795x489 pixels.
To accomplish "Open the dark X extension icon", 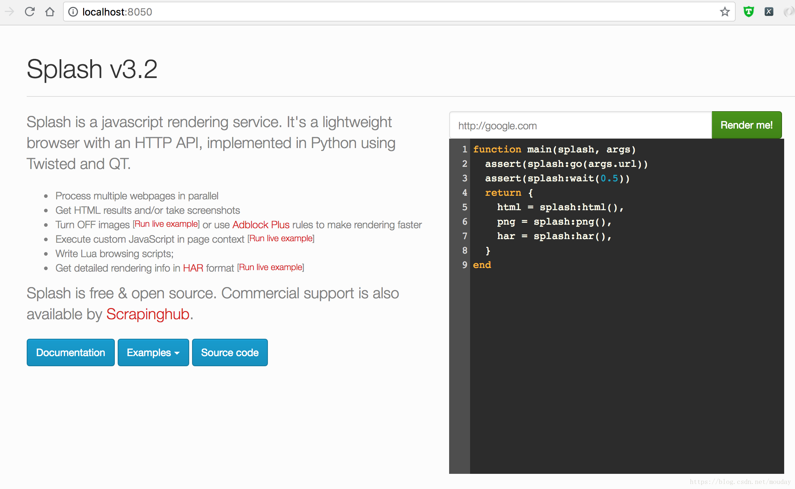I will [769, 12].
